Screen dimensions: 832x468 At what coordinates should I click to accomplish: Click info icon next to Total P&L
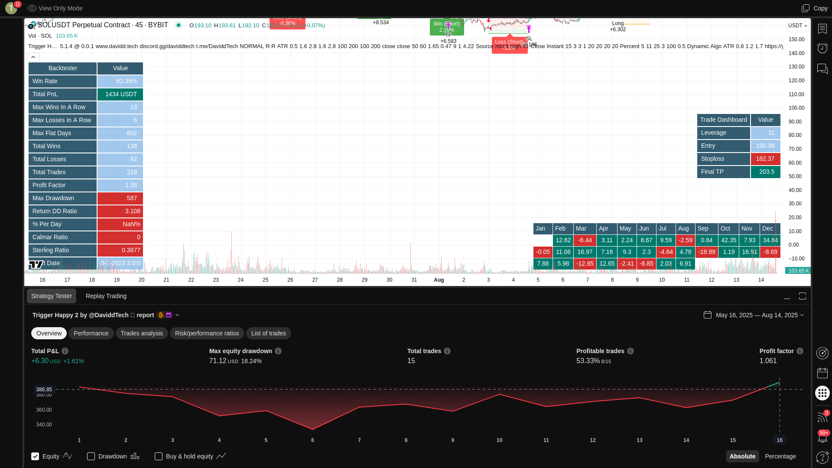(65, 351)
